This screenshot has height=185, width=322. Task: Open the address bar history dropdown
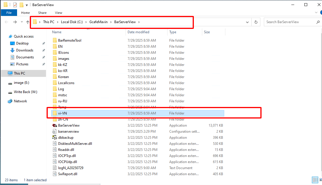pos(247,22)
